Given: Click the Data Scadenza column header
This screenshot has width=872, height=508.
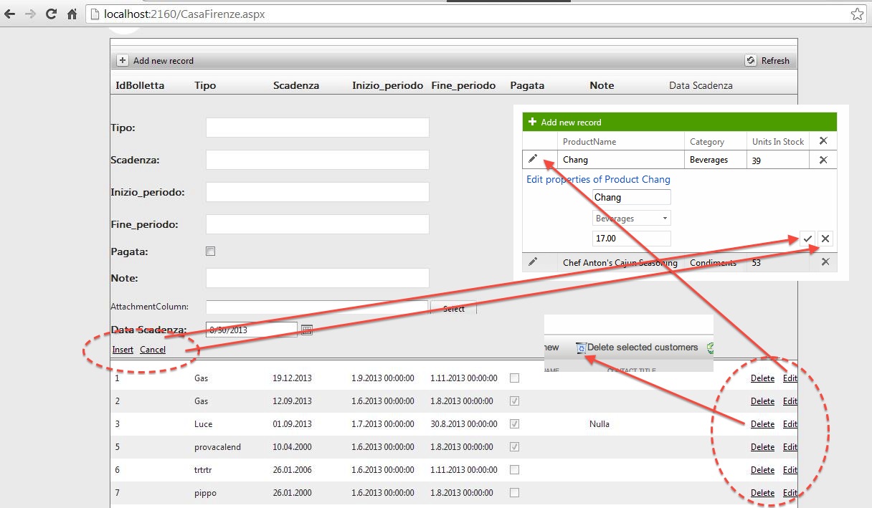Looking at the screenshot, I should [701, 85].
